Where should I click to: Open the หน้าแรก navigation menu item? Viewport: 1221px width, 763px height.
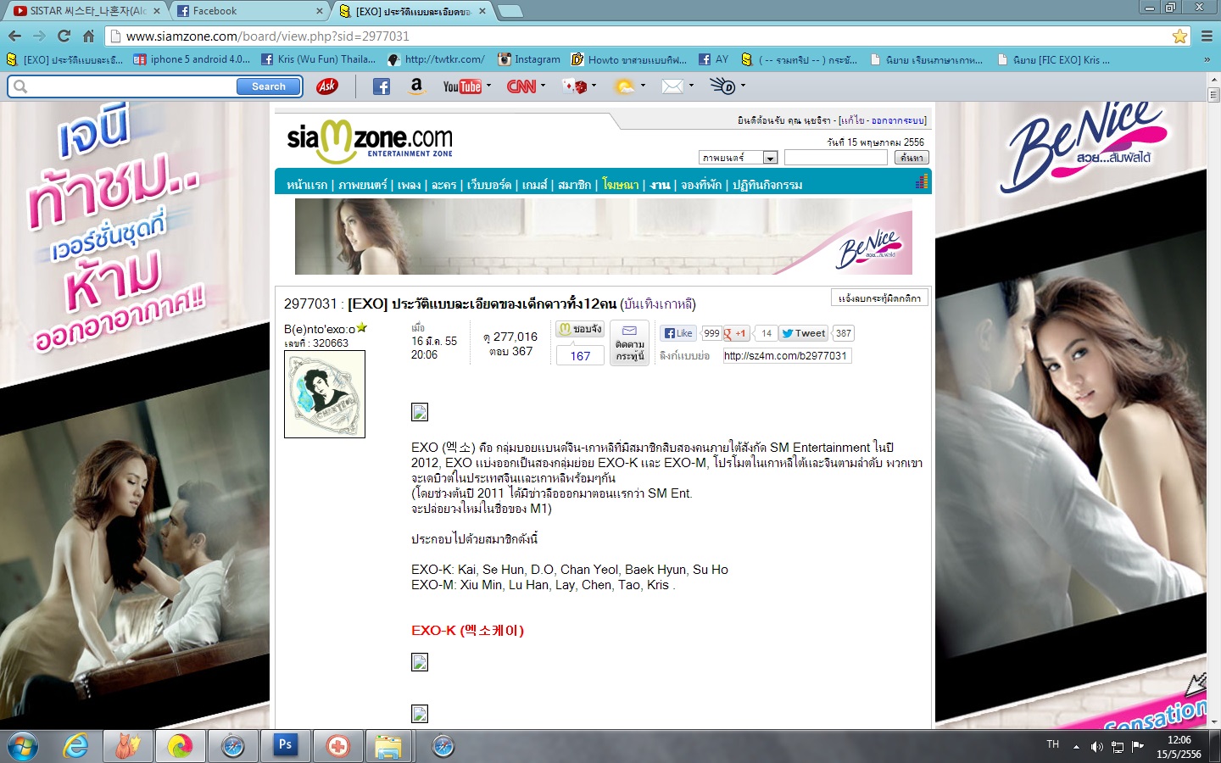307,185
